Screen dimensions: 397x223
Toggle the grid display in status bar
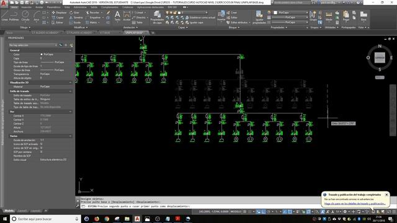pyautogui.click(x=244, y=212)
